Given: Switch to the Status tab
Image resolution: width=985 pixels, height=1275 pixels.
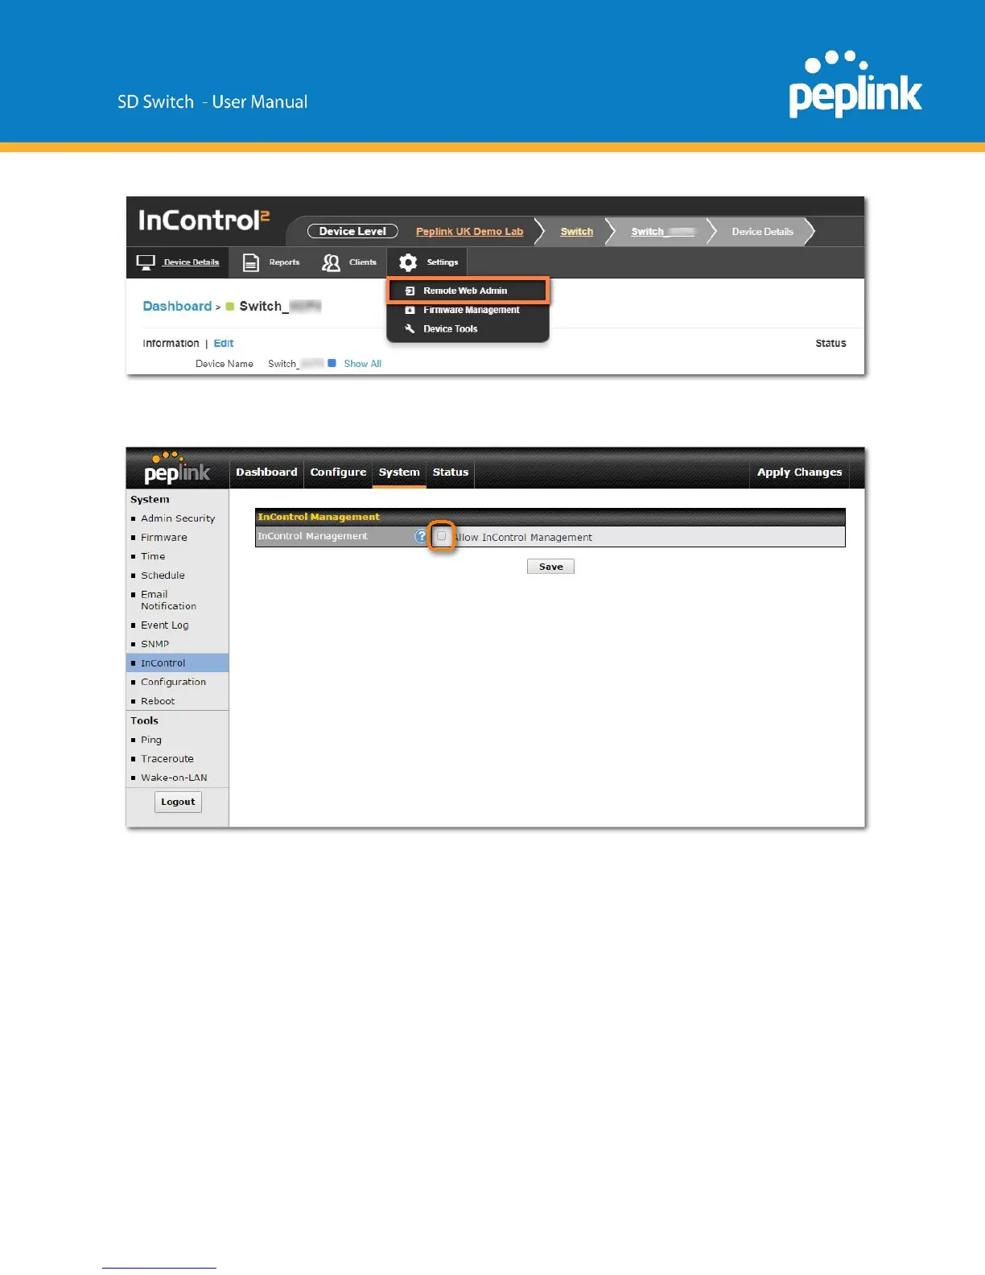Looking at the screenshot, I should tap(451, 472).
